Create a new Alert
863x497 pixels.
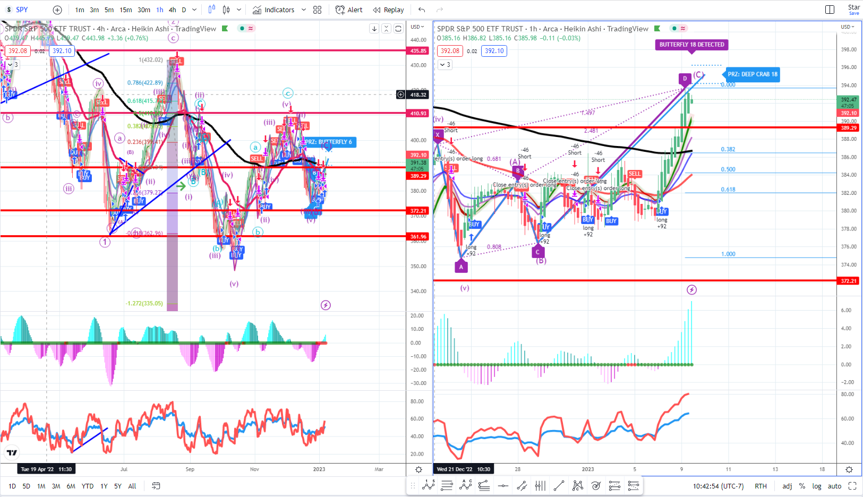[x=349, y=10]
